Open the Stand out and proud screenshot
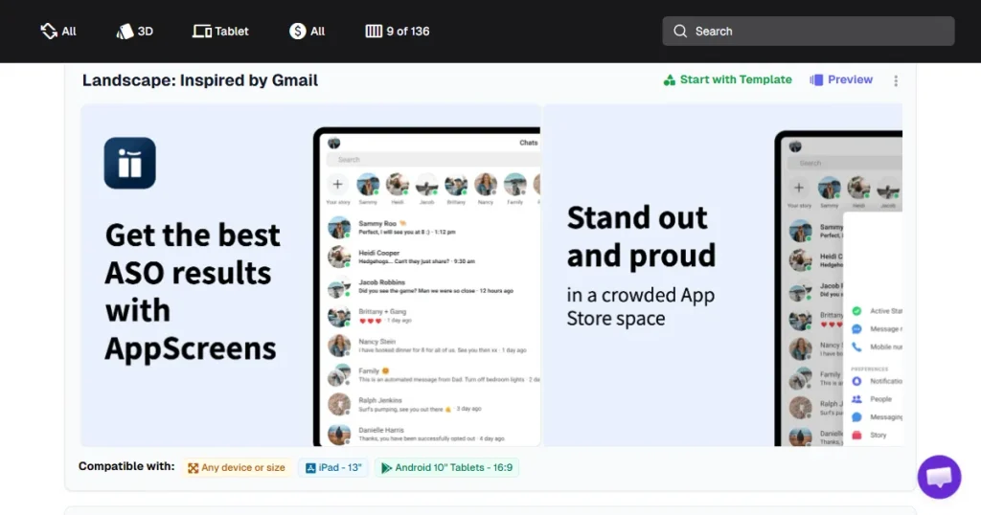This screenshot has height=515, width=981. [722, 275]
